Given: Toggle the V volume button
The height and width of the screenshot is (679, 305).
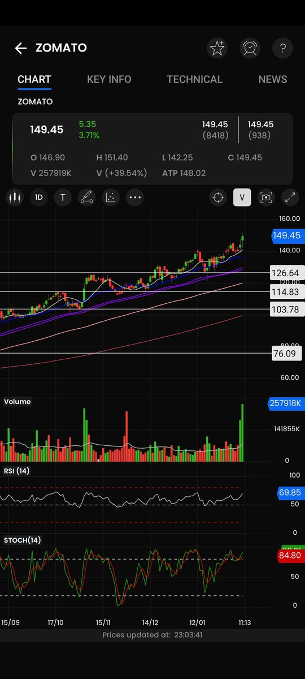Looking at the screenshot, I should (x=242, y=197).
